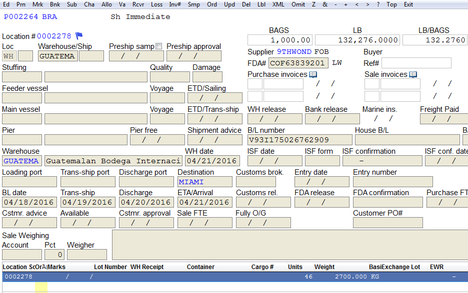
Task: Open the Purchase invoices book icon
Action: pos(313,74)
